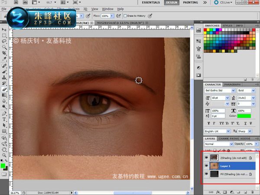Select the Quick Selection tool

point(4,47)
